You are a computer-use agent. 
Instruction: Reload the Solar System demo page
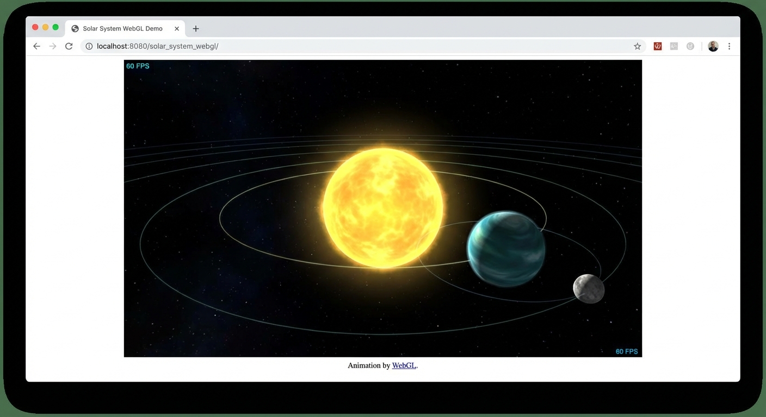click(69, 46)
